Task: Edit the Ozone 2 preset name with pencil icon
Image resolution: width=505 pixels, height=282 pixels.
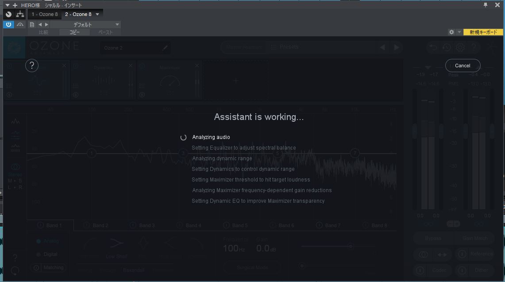Action: tap(165, 48)
